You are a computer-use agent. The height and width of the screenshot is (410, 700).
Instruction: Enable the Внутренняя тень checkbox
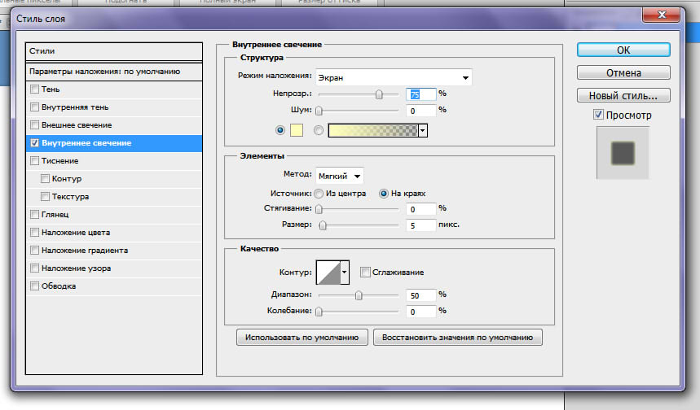tap(34, 107)
